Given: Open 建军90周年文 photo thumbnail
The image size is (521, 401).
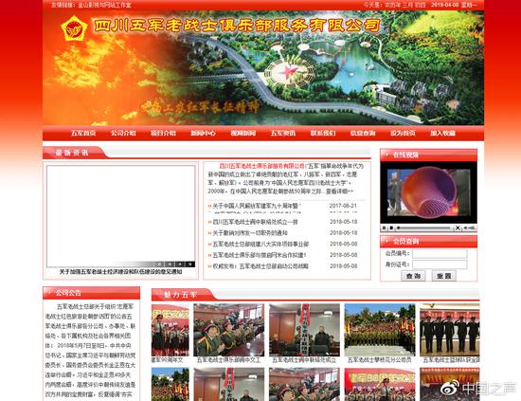Looking at the screenshot, I should click(171, 330).
